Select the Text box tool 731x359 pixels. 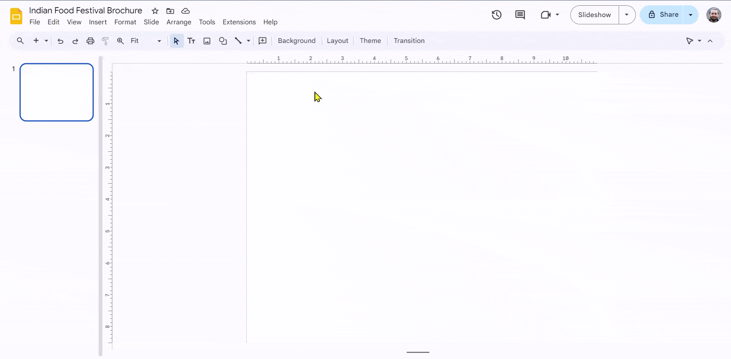191,41
